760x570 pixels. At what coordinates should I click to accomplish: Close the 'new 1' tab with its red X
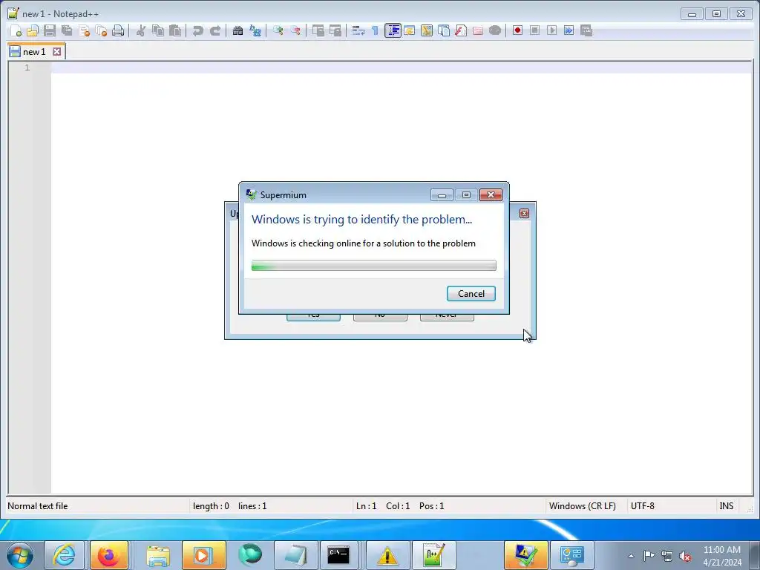[x=56, y=51]
